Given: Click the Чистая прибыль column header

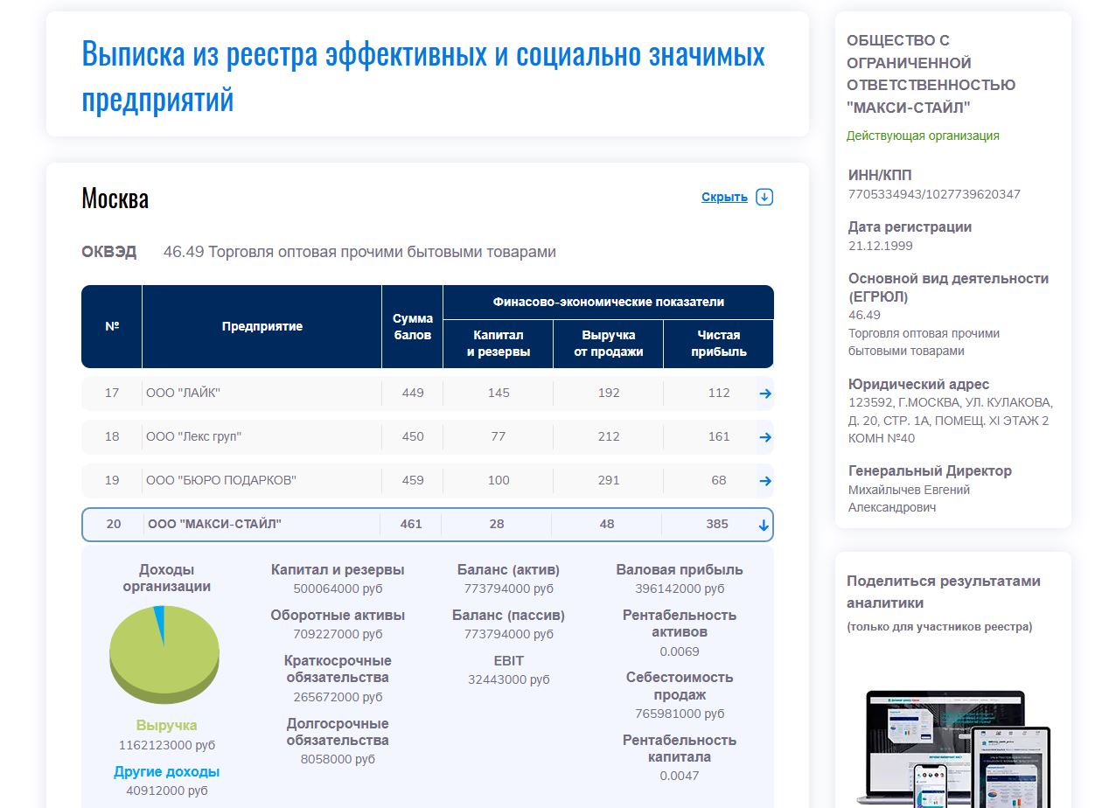Looking at the screenshot, I should pos(718,344).
